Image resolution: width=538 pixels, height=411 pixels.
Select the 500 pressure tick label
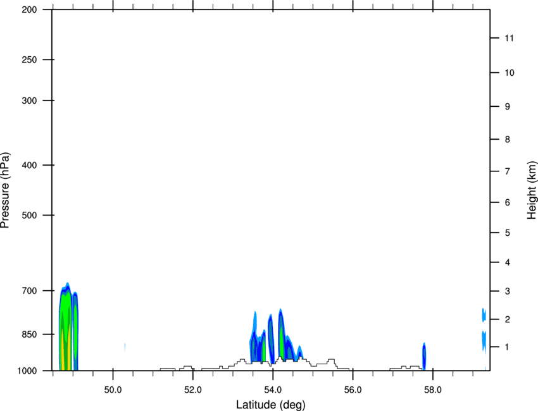point(29,215)
